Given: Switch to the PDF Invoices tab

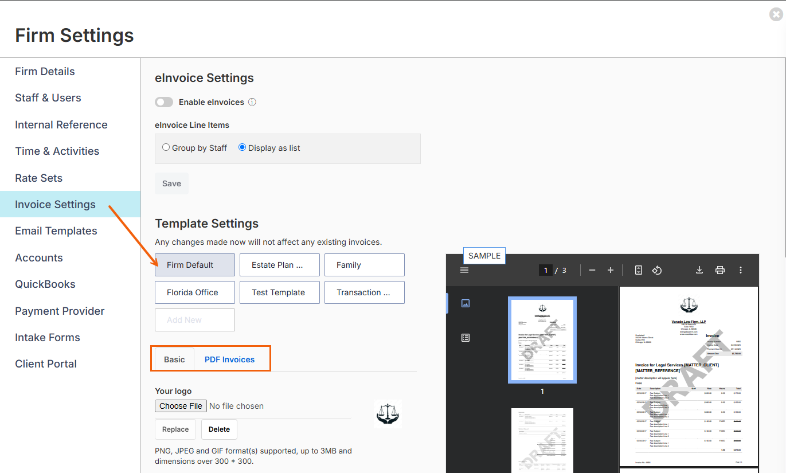Looking at the screenshot, I should [229, 359].
